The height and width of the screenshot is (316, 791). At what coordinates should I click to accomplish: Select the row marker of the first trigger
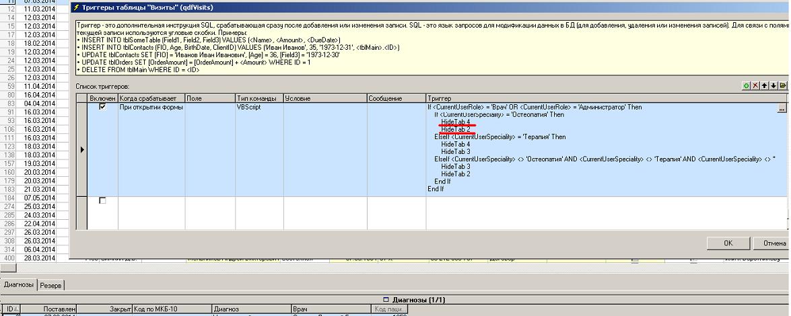coord(82,149)
